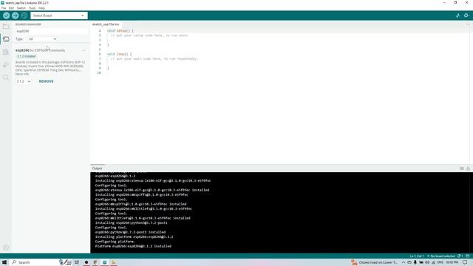The image size is (473, 266).
Task: Click the Upload arrow button
Action: pyautogui.click(x=15, y=16)
